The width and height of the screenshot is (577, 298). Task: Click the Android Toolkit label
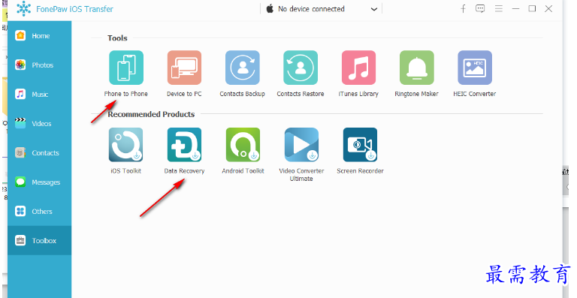(x=243, y=171)
